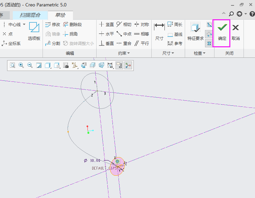Screen dimensions: 255x198
Task: Click the zoom in magnifier icon
Action: (21, 66)
